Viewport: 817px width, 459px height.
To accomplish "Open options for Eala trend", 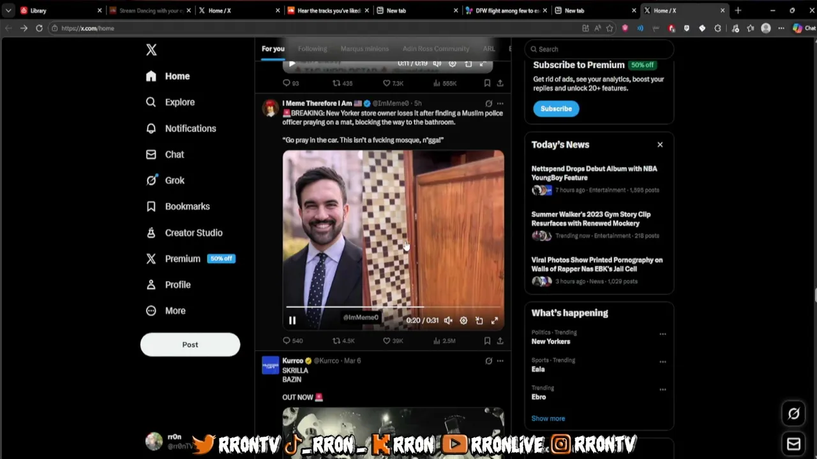I will pos(663,361).
